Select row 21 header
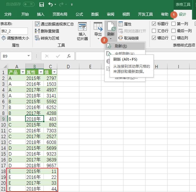 [4, 189]
